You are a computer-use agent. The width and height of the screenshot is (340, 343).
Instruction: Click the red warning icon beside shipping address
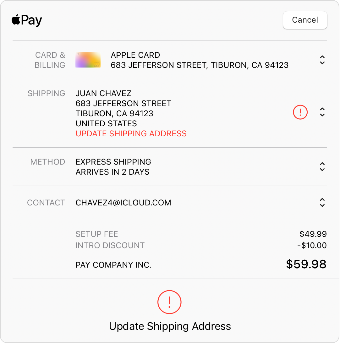point(300,112)
